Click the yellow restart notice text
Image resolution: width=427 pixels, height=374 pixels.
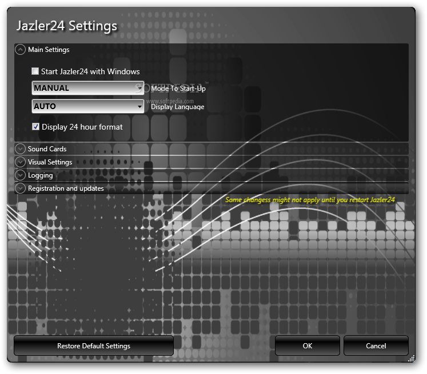[310, 200]
